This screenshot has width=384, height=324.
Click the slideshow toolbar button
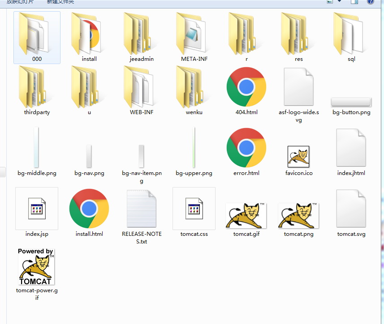coord(20,2)
